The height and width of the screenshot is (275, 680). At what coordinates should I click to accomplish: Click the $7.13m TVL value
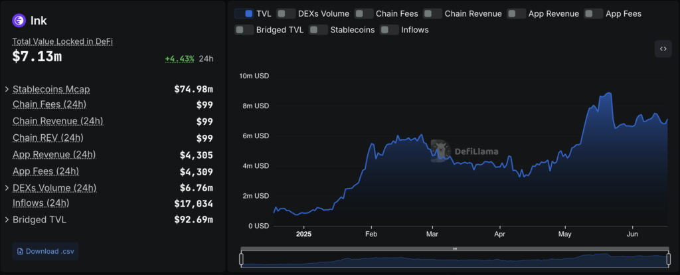pyautogui.click(x=37, y=56)
